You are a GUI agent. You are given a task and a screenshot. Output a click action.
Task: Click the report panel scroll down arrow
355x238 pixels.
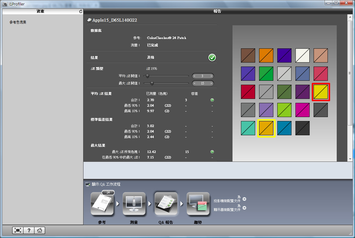click(x=350, y=159)
